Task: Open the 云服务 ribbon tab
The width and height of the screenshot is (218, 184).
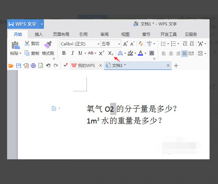Action: tap(191, 34)
